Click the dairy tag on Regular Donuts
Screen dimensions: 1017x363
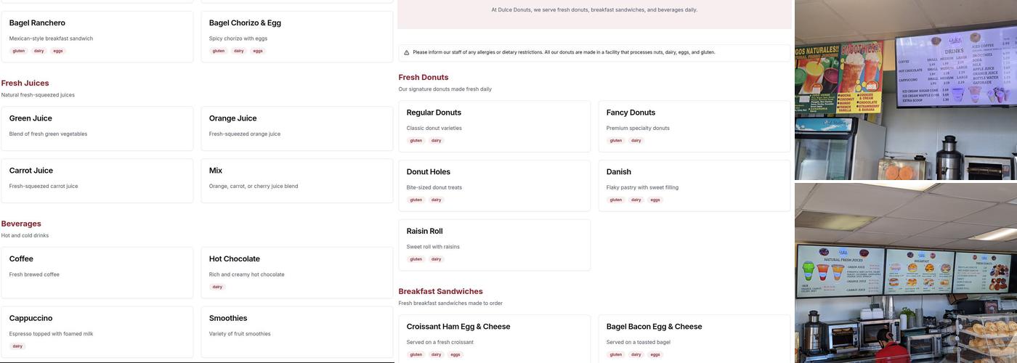436,140
